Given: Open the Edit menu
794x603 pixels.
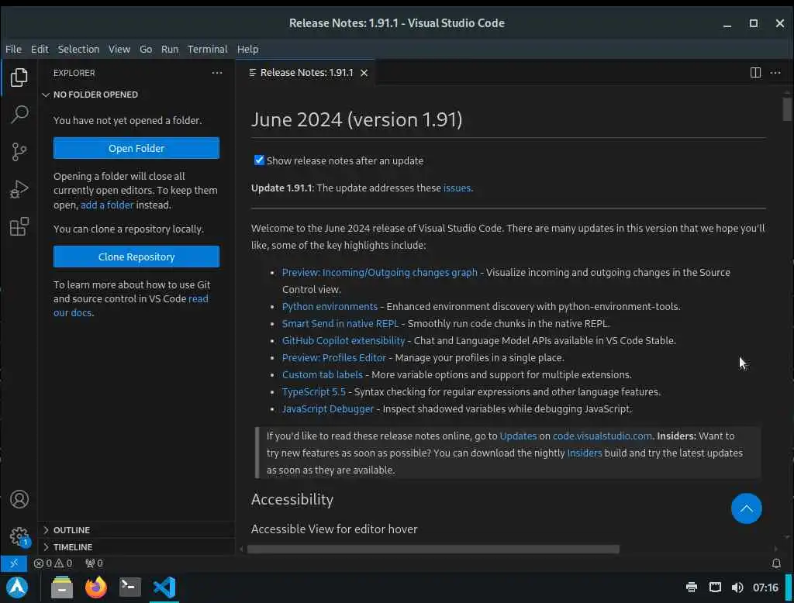Looking at the screenshot, I should coord(40,49).
